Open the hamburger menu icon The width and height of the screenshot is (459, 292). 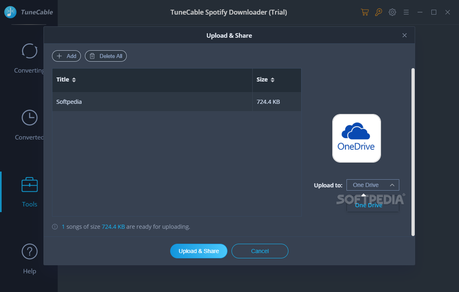(x=406, y=12)
